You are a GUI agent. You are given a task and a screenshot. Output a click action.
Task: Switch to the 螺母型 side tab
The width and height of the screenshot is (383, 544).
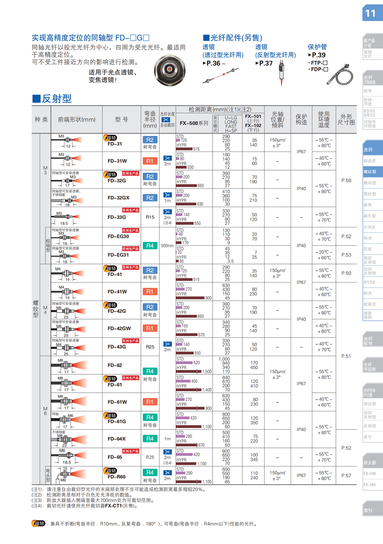coord(372,183)
